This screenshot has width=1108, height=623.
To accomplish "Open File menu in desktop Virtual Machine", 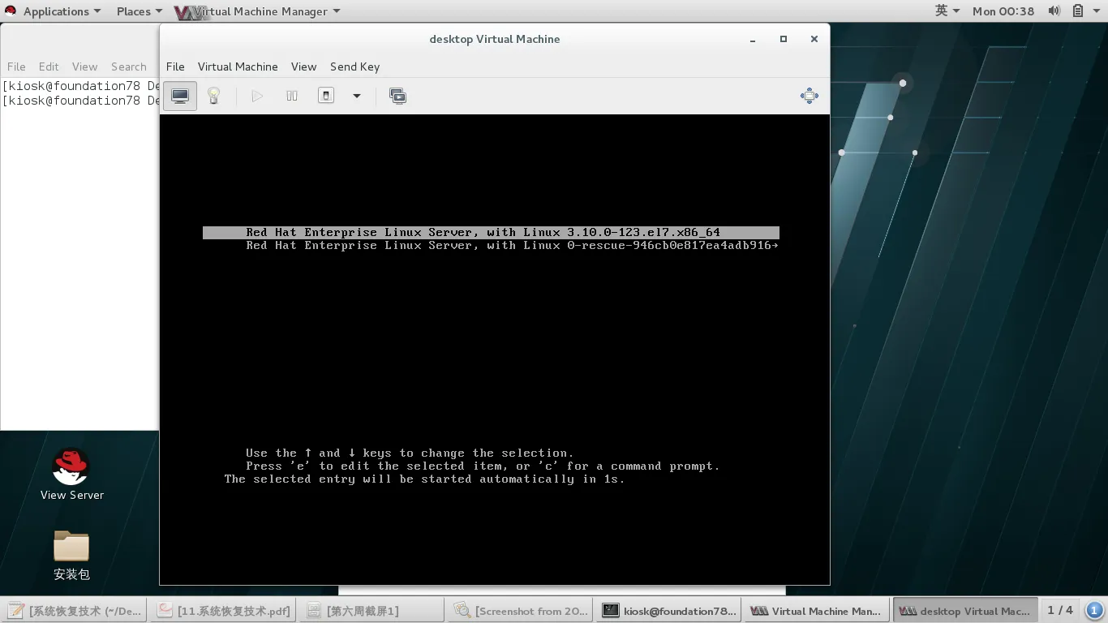I will click(x=175, y=67).
